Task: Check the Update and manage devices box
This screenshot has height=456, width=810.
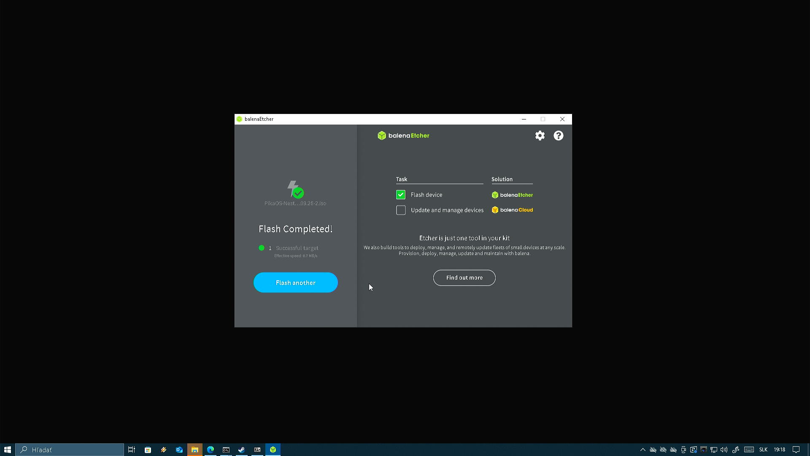Action: pyautogui.click(x=401, y=210)
